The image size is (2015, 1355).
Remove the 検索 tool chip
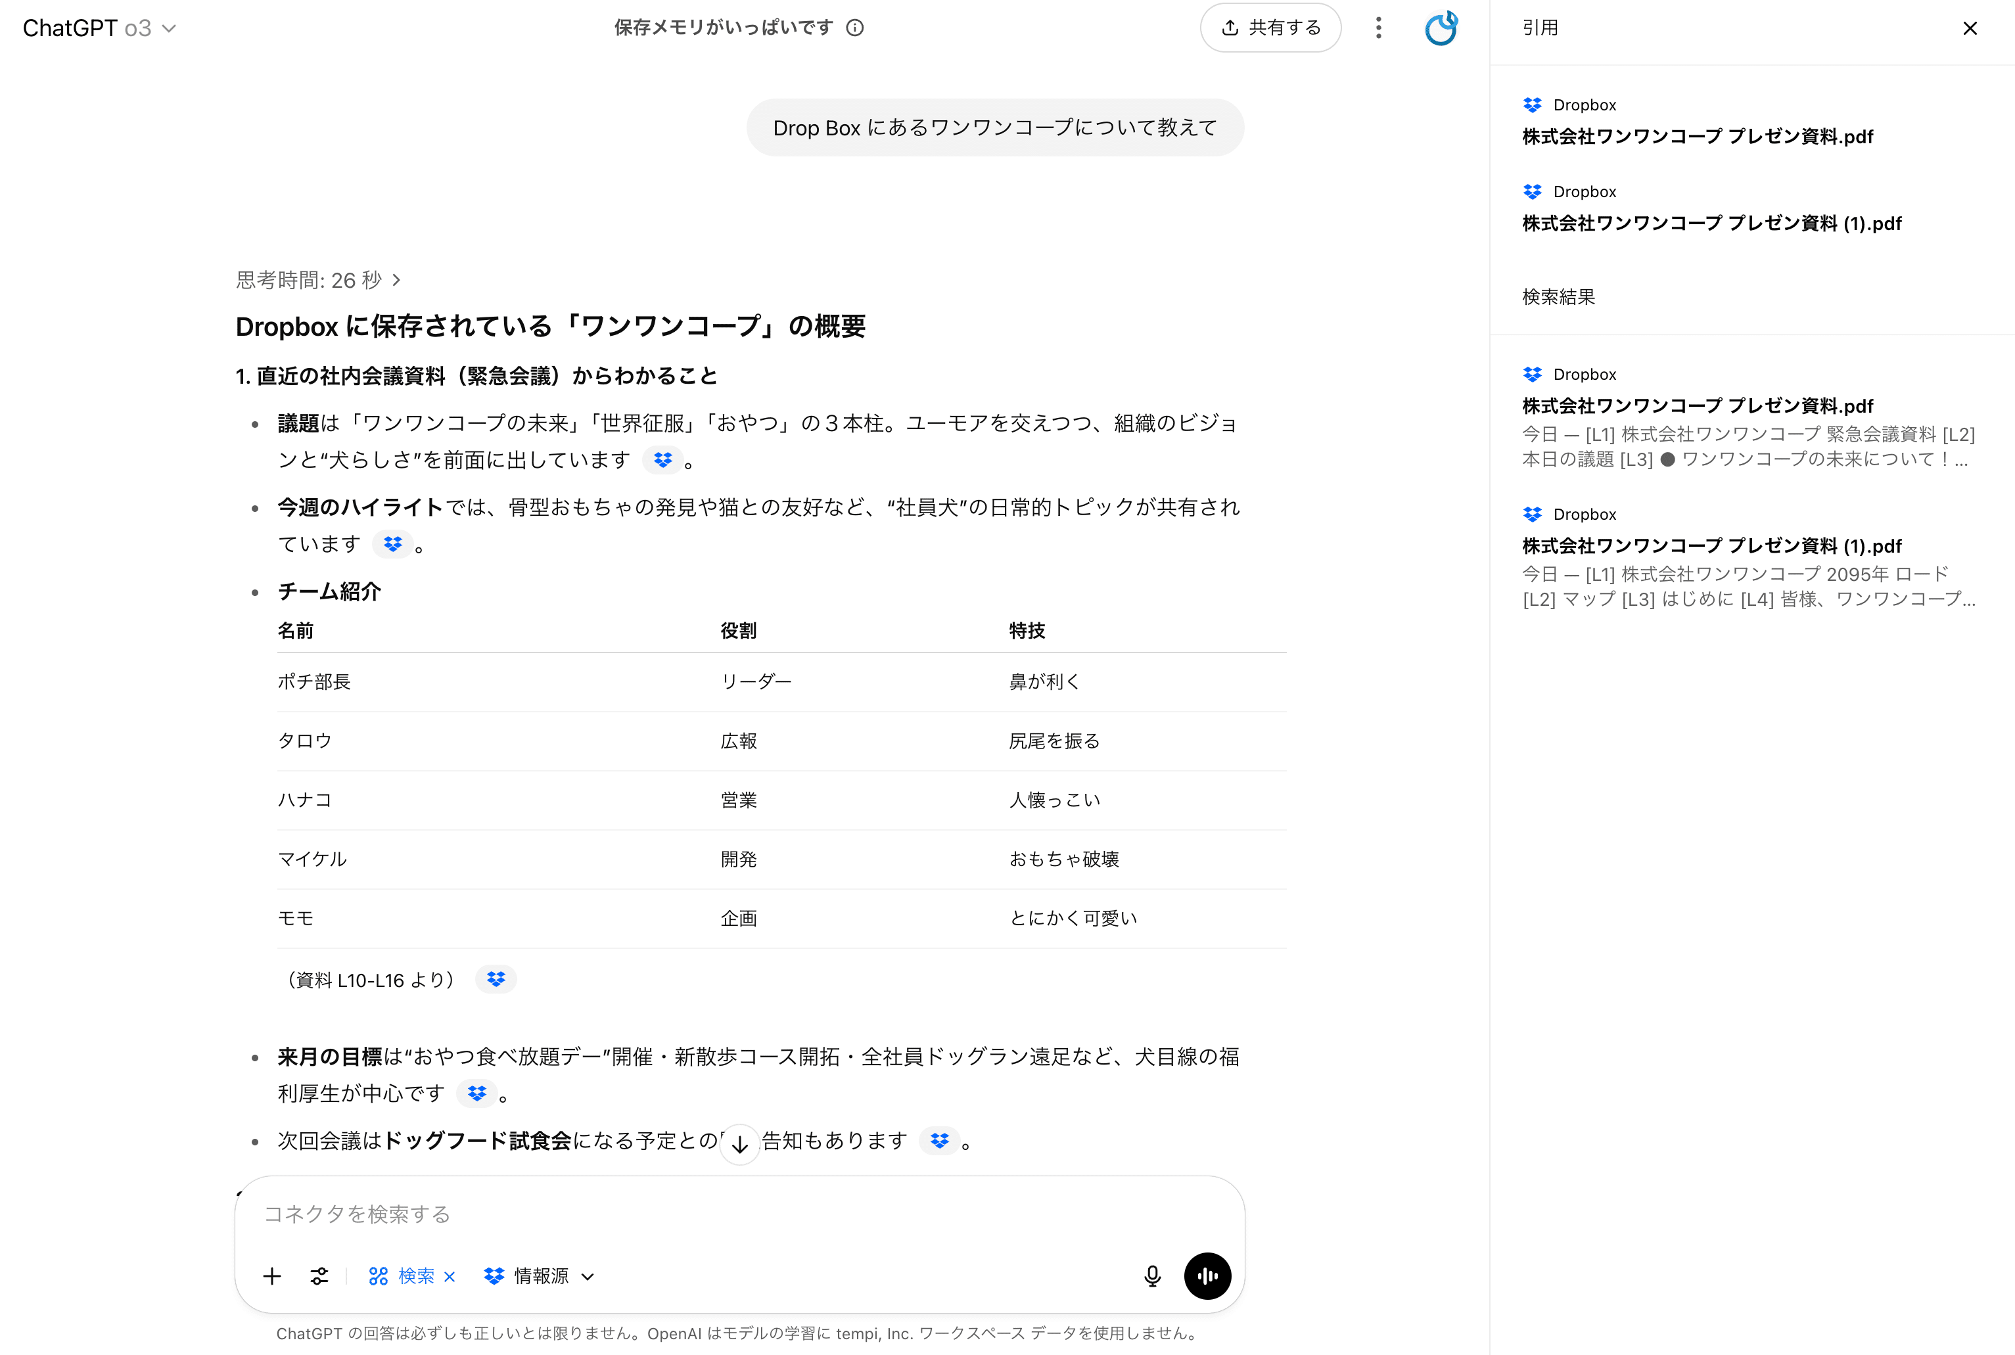click(450, 1277)
